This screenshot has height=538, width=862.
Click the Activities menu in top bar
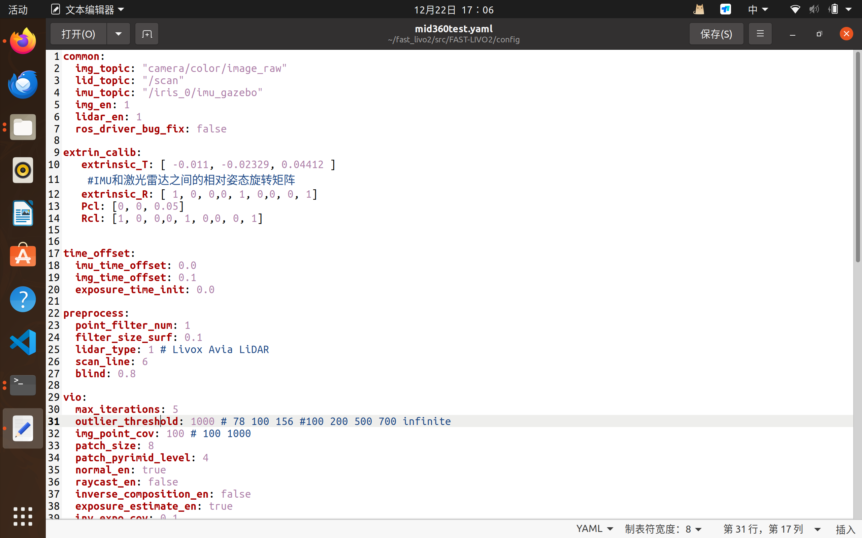(x=18, y=10)
